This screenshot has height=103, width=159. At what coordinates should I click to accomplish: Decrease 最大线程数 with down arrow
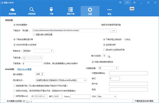42,75
